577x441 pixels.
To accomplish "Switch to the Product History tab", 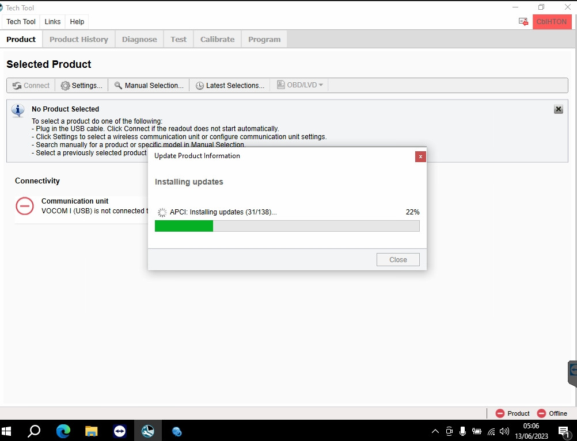I will (x=79, y=39).
